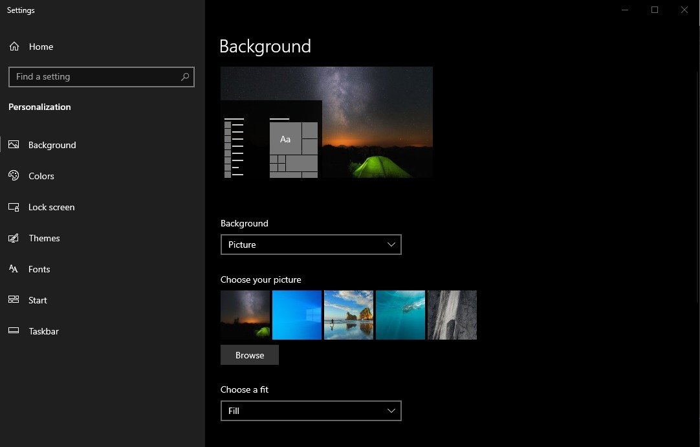The height and width of the screenshot is (447, 700).
Task: Select the night sky tent wallpaper thumbnail
Action: click(245, 315)
